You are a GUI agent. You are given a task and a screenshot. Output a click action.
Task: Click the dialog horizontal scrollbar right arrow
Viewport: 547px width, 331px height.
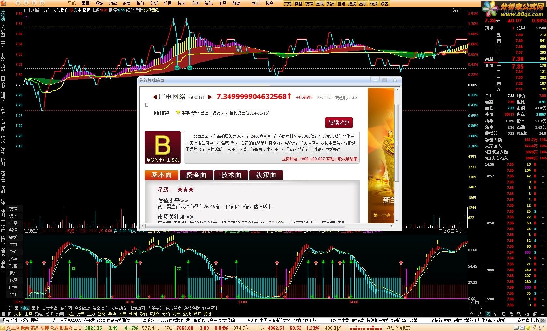pos(392,226)
